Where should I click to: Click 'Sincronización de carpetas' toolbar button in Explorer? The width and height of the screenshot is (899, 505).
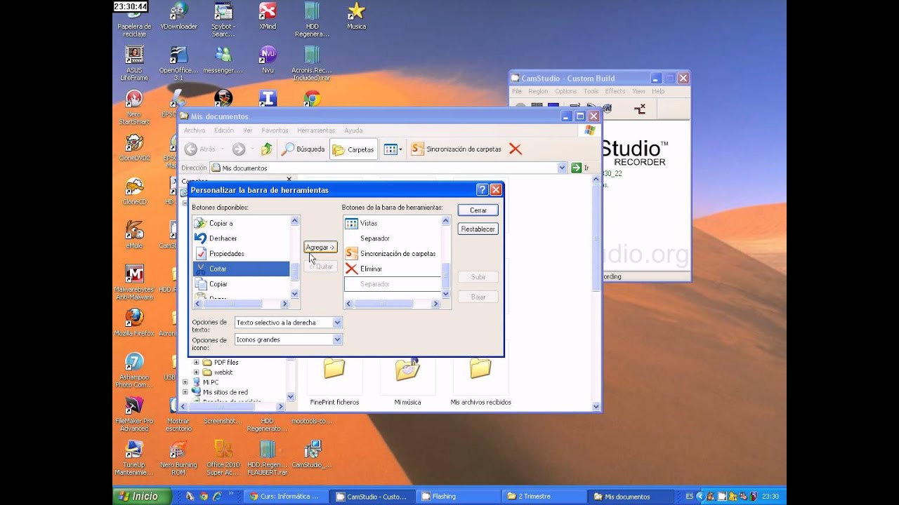pyautogui.click(x=457, y=149)
